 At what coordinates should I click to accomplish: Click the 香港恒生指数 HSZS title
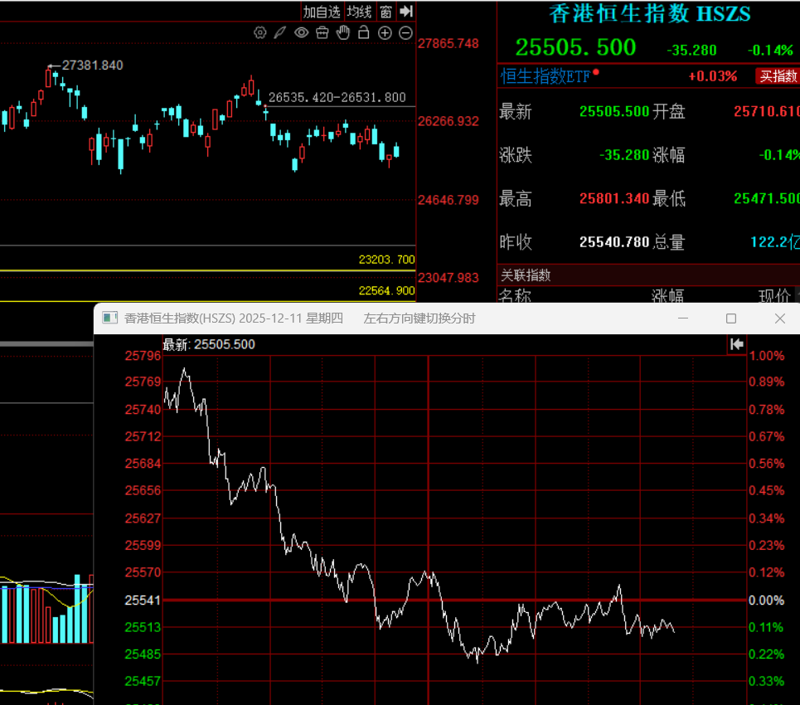click(x=649, y=14)
